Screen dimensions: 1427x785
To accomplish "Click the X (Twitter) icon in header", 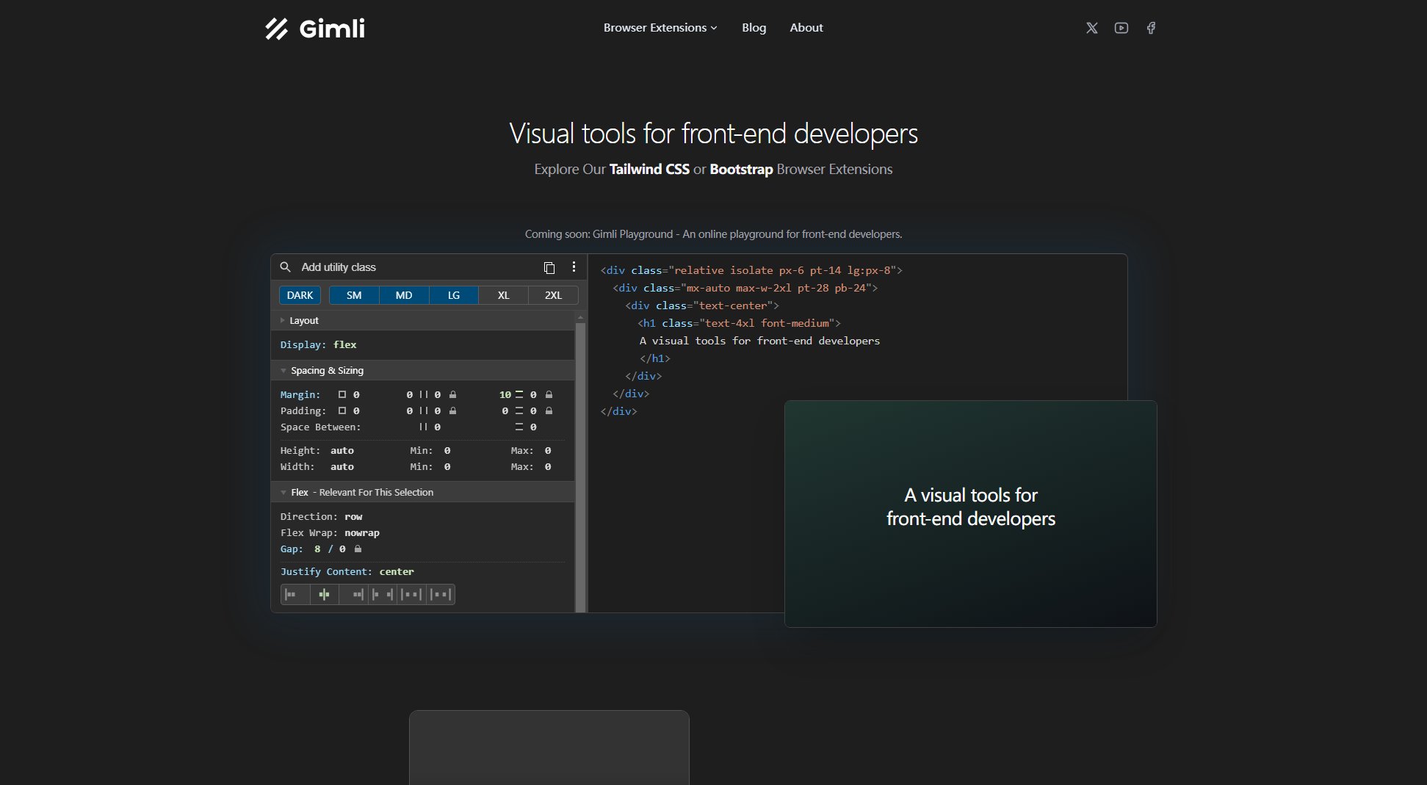I will (x=1091, y=28).
